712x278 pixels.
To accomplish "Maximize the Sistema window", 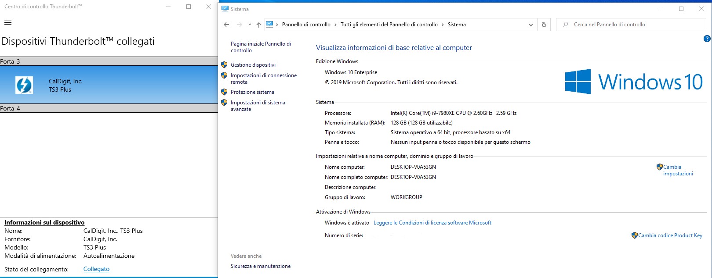I will point(681,9).
